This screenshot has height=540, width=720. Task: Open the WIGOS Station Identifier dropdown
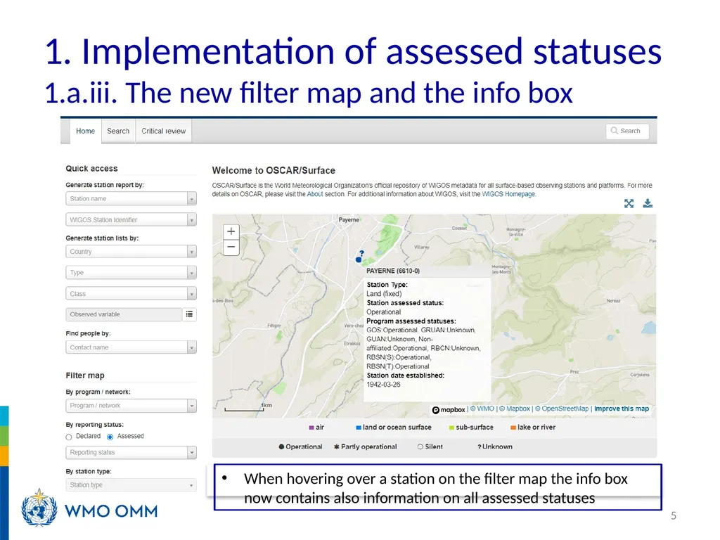(131, 219)
